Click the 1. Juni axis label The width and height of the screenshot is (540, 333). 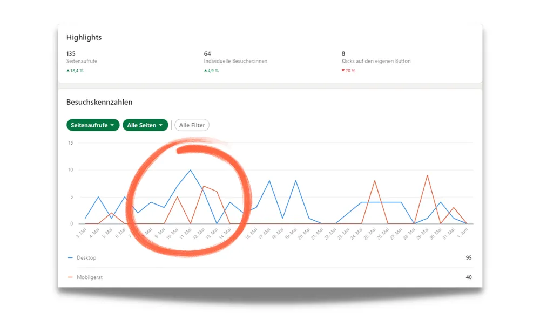(x=462, y=233)
